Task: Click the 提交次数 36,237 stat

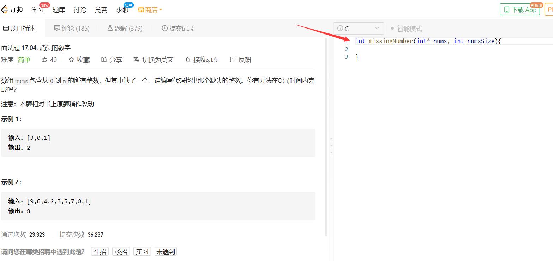Action: (81, 235)
